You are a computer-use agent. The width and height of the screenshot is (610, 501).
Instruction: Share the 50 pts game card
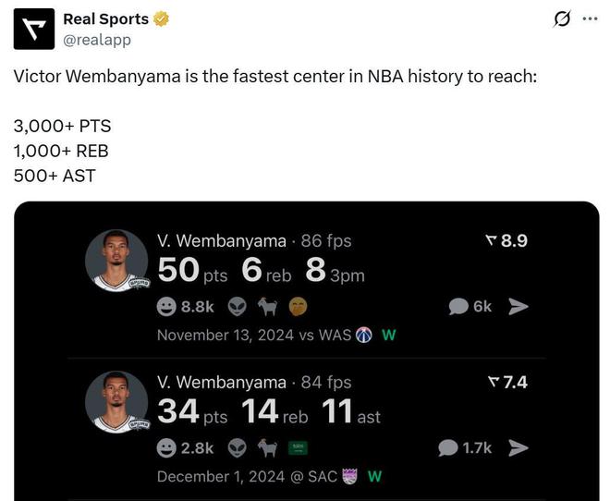(518, 306)
